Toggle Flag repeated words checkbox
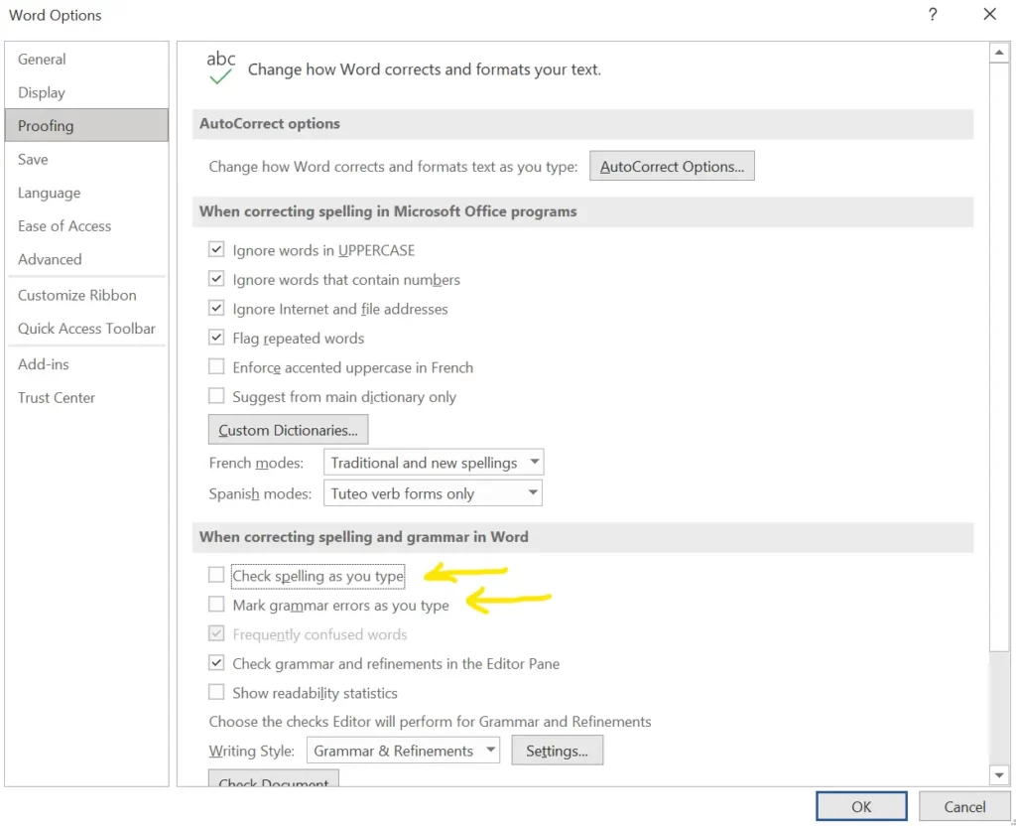Image resolution: width=1016 pixels, height=826 pixels. [216, 339]
